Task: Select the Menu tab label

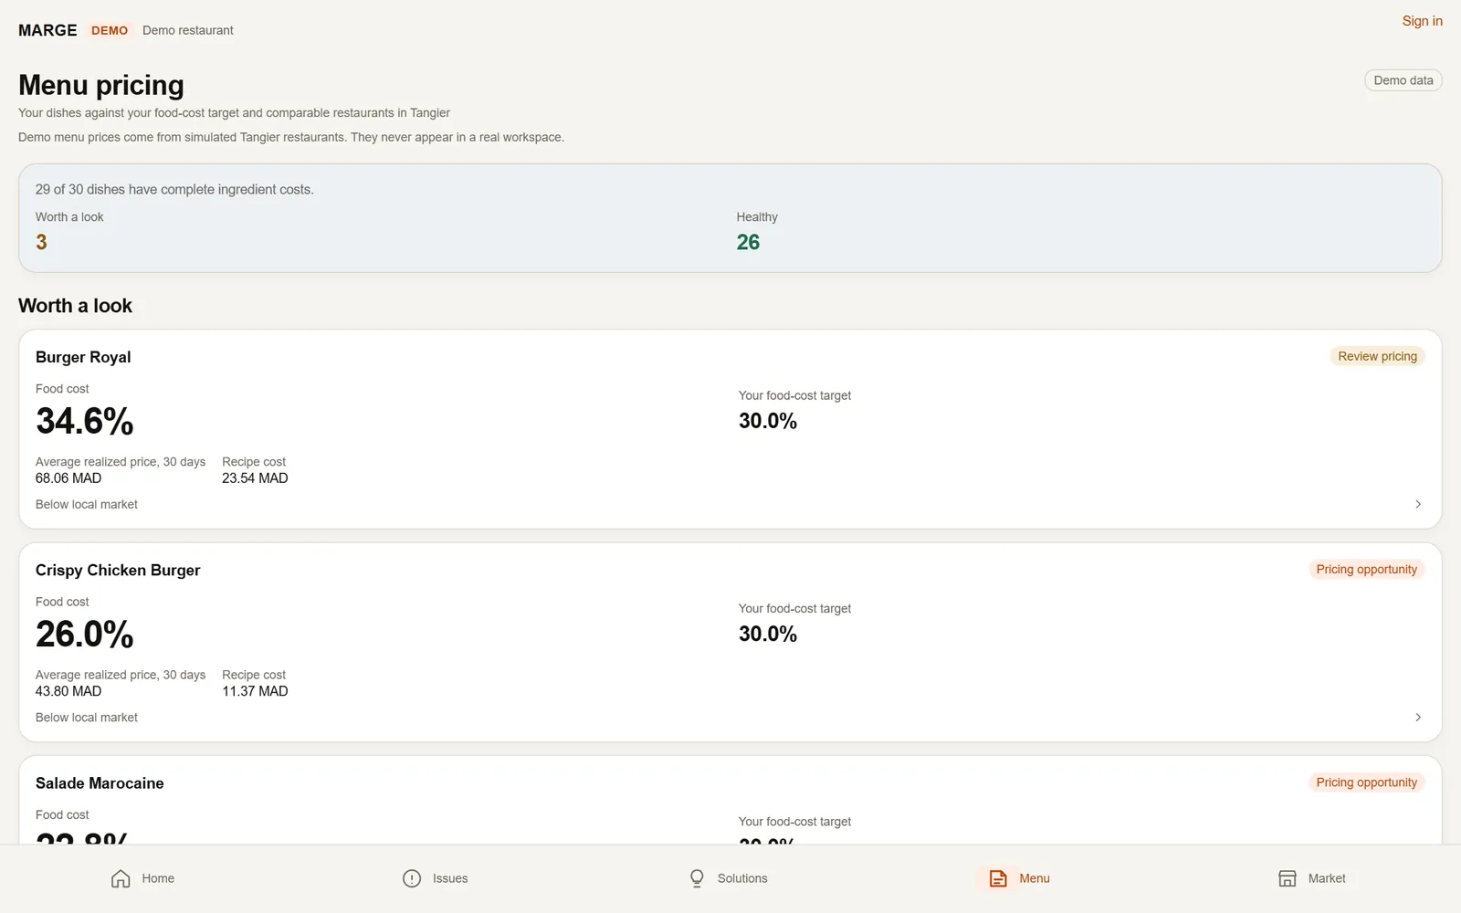Action: click(1035, 878)
